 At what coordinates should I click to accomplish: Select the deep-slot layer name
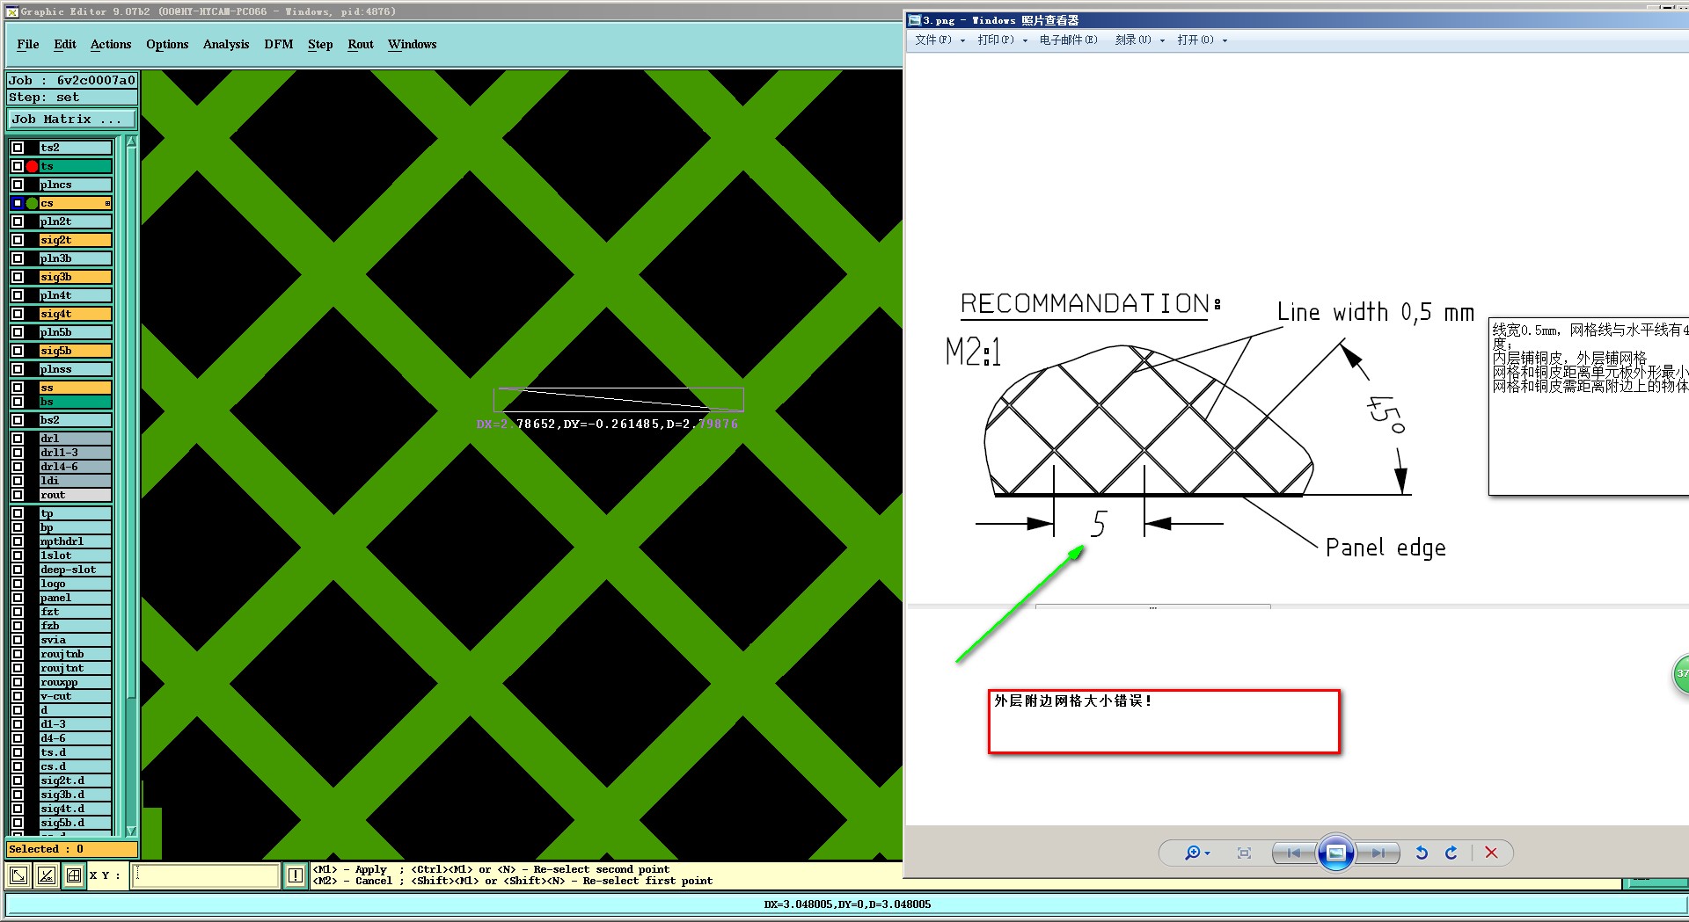(x=76, y=570)
